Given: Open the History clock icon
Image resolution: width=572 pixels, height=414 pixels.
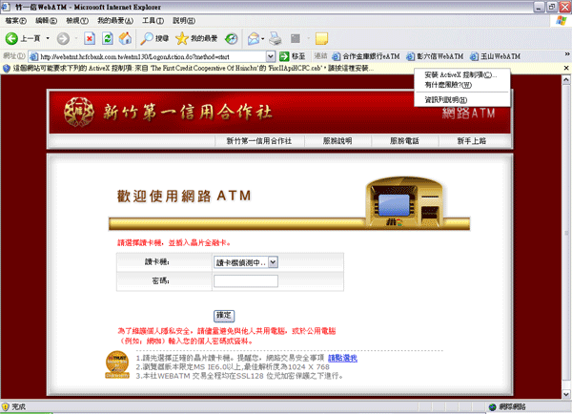Looking at the screenshot, I should [231, 38].
